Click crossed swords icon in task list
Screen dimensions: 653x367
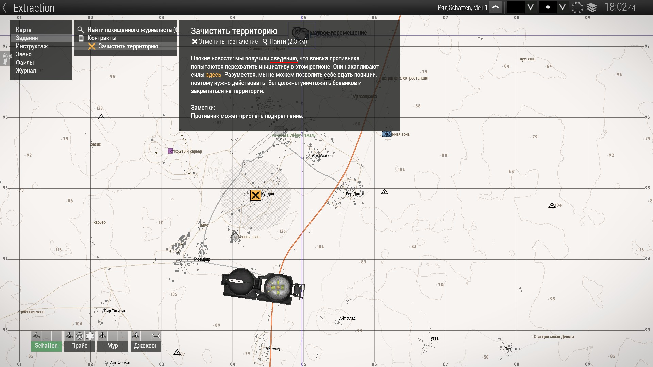tap(91, 46)
